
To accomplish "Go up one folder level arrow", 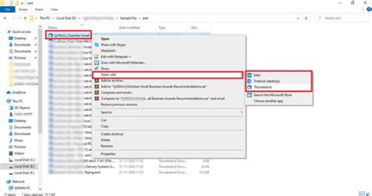I will click(x=25, y=18).
